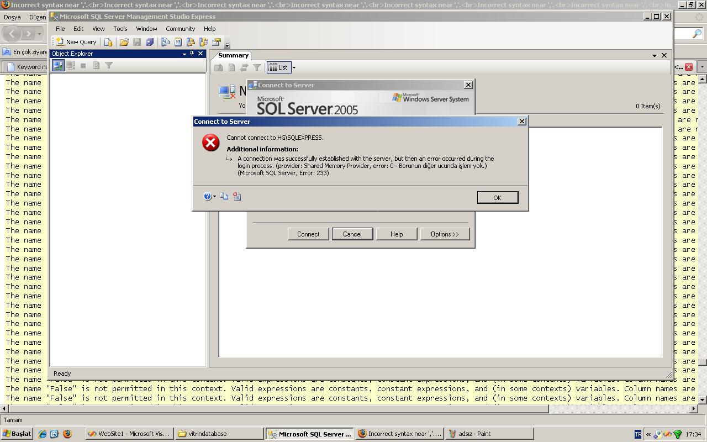707x442 pixels.
Task: Click the copy message text icon
Action: (224, 196)
